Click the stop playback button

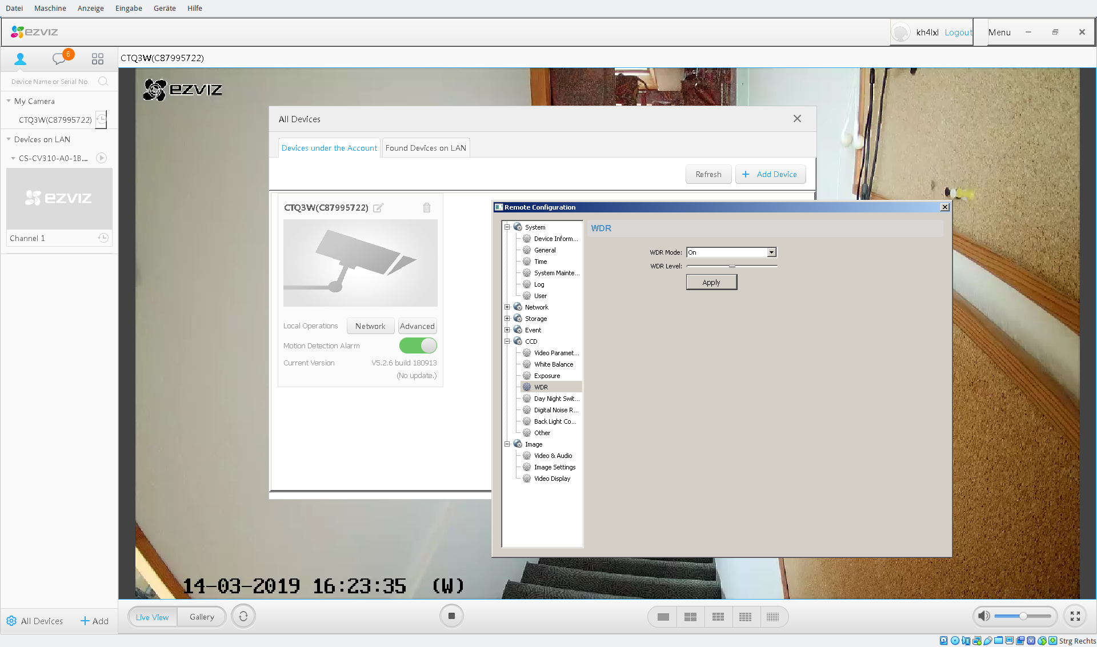coord(451,616)
